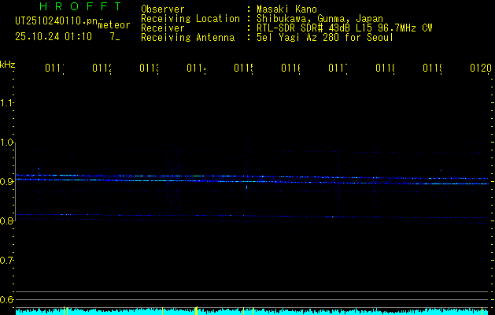Viewport: 495px width, 315px height.
Task: Click the meteor label
Action: pyautogui.click(x=113, y=25)
